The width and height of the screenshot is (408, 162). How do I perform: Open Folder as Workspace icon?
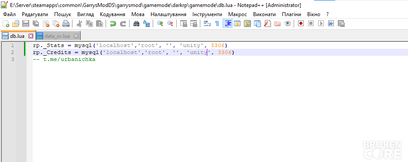(x=278, y=24)
